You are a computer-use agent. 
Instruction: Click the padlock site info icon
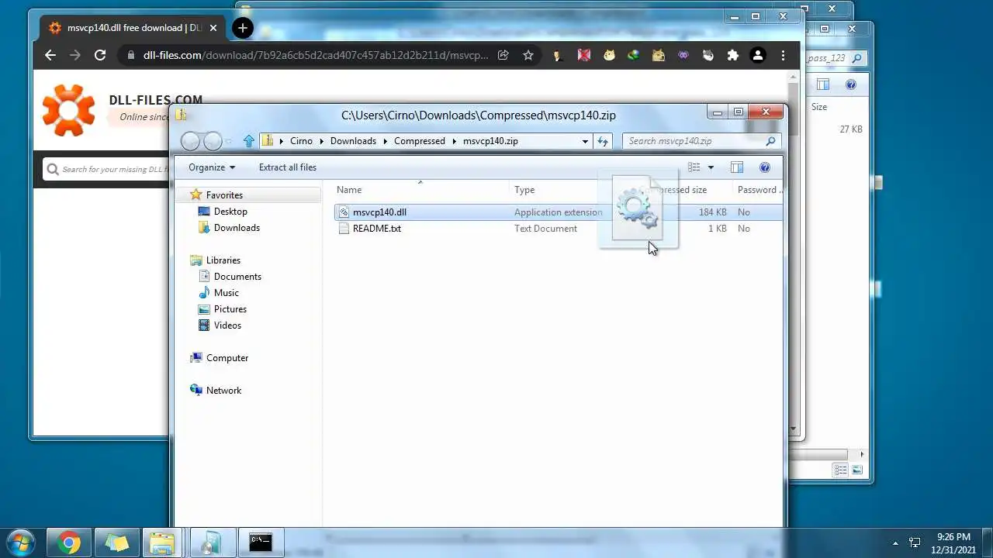[130, 55]
